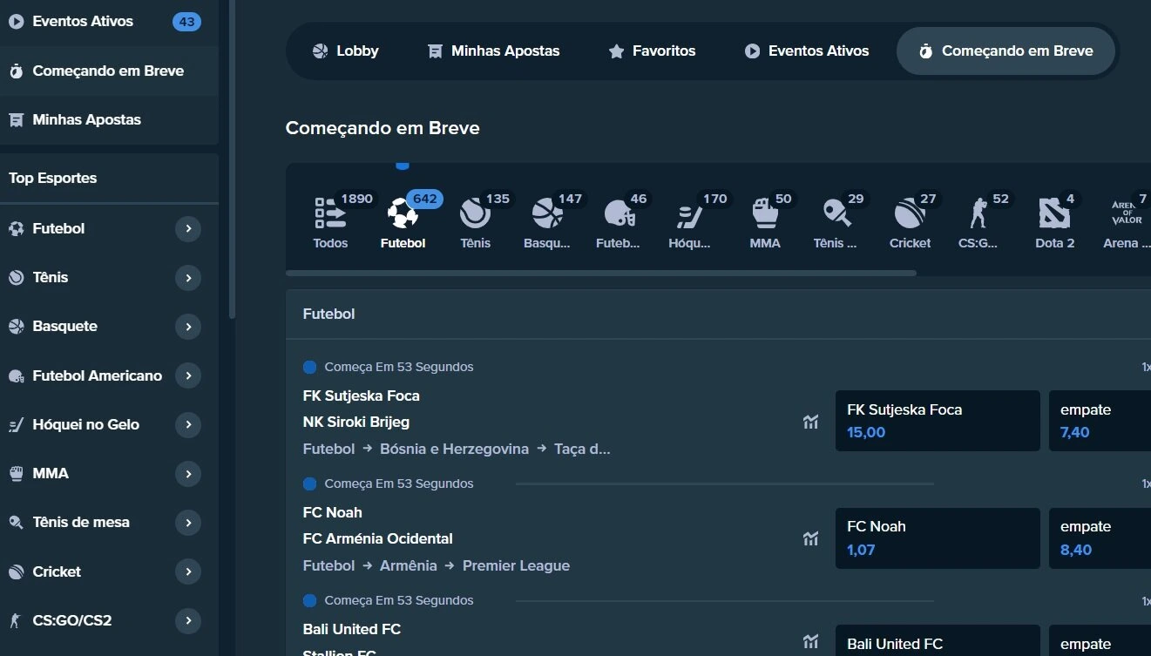Go to the Minhas Apostas top tab
Image resolution: width=1151 pixels, height=656 pixels.
[494, 51]
